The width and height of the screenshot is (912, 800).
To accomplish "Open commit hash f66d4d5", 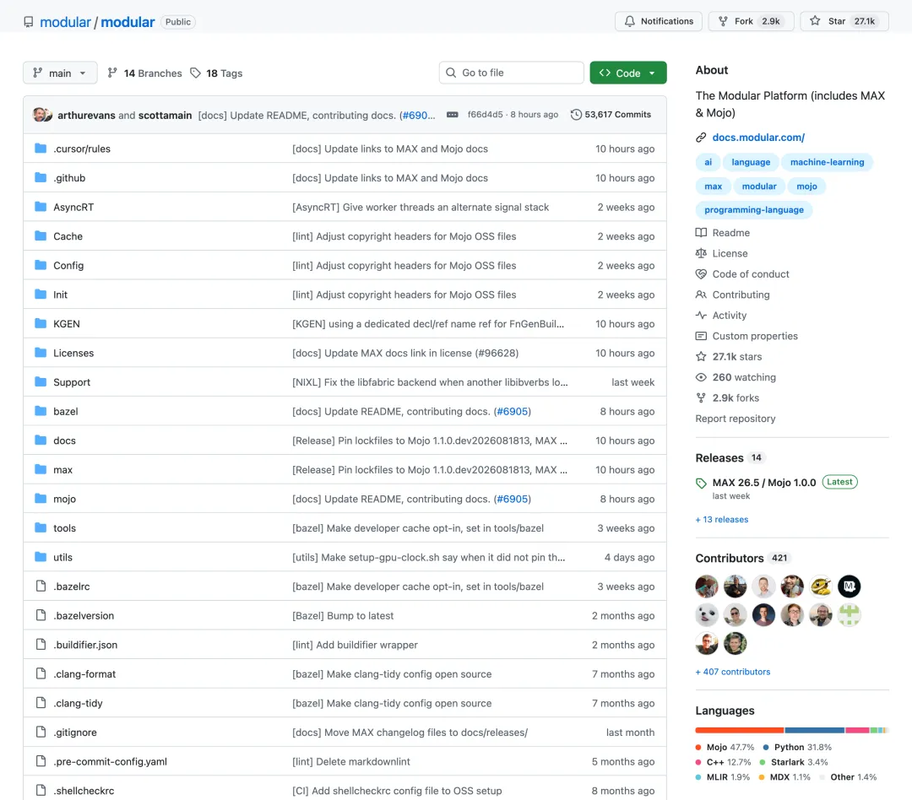I will tap(485, 115).
